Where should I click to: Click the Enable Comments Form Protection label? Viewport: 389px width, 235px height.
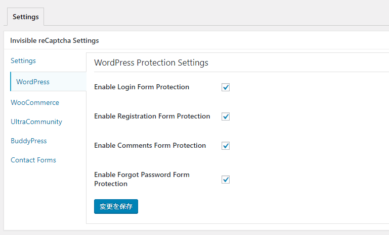(150, 145)
